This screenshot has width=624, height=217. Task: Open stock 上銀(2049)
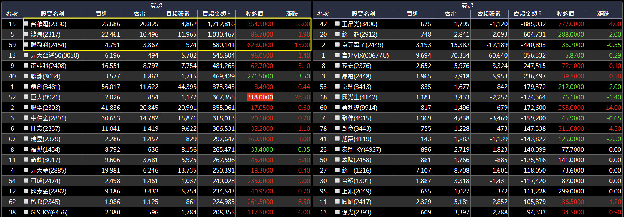click(356, 191)
